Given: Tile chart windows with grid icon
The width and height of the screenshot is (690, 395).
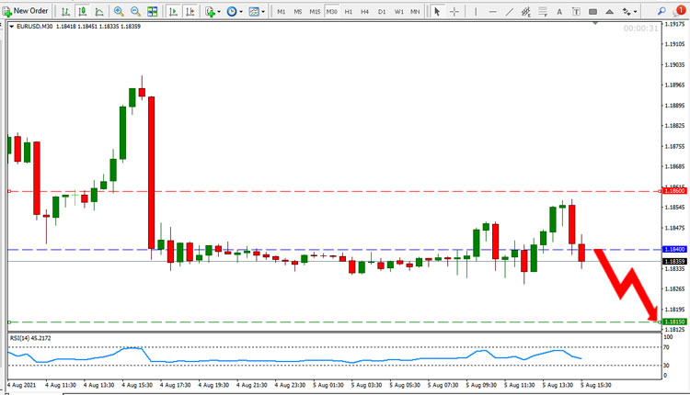Looking at the screenshot, I should coord(152,12).
